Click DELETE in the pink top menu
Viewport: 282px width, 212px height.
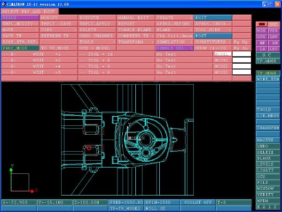[x=97, y=30]
